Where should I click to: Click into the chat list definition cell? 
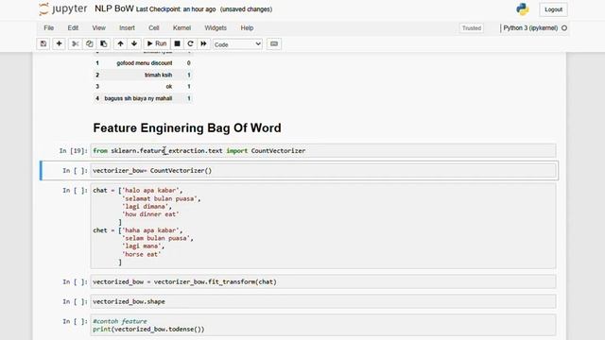(x=323, y=226)
